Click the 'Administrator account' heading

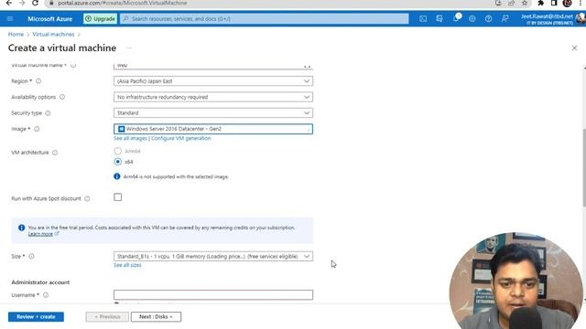40,282
